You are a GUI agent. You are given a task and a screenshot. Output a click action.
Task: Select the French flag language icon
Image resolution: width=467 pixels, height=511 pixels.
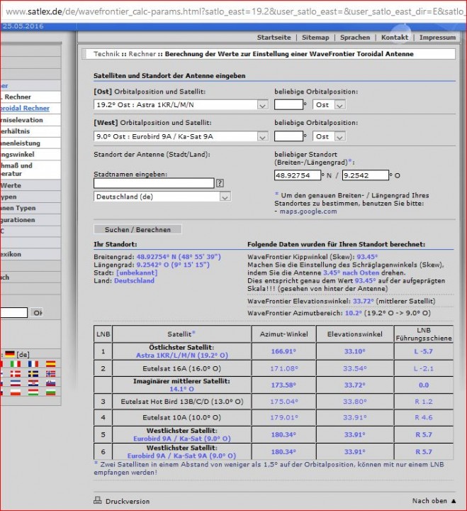(x=33, y=364)
